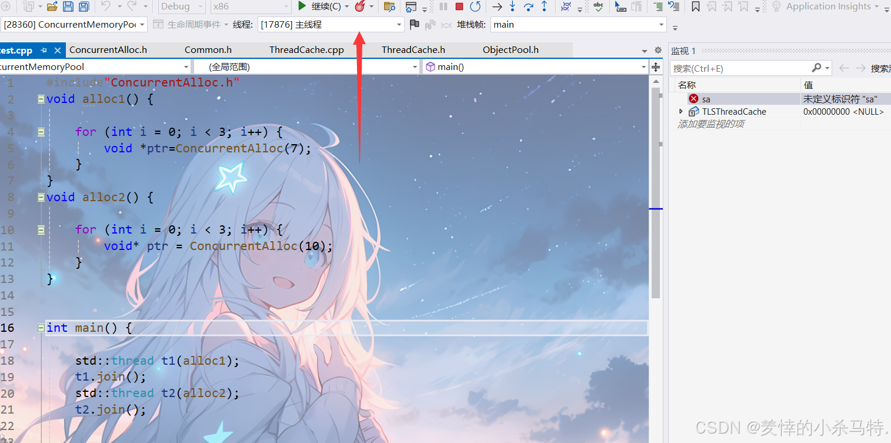Open the Continue button's dropdown arrow
Viewport: 891px width, 443px height.
pyautogui.click(x=346, y=6)
